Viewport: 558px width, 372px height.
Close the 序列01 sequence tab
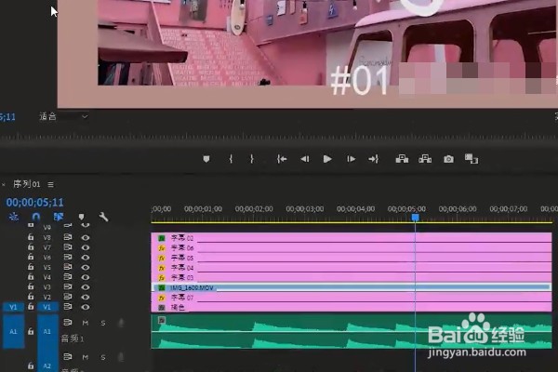[x=3, y=184]
